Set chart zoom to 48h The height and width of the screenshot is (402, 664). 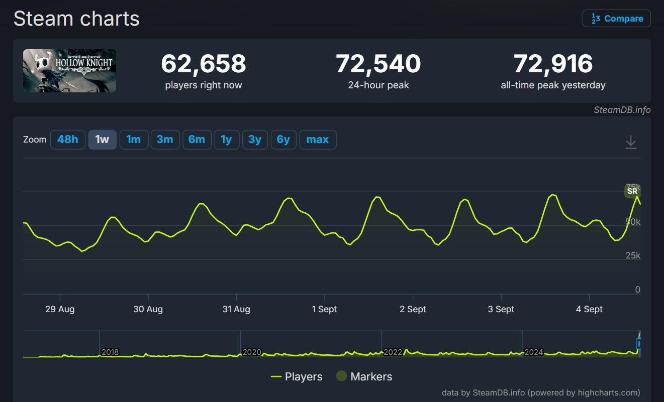68,140
